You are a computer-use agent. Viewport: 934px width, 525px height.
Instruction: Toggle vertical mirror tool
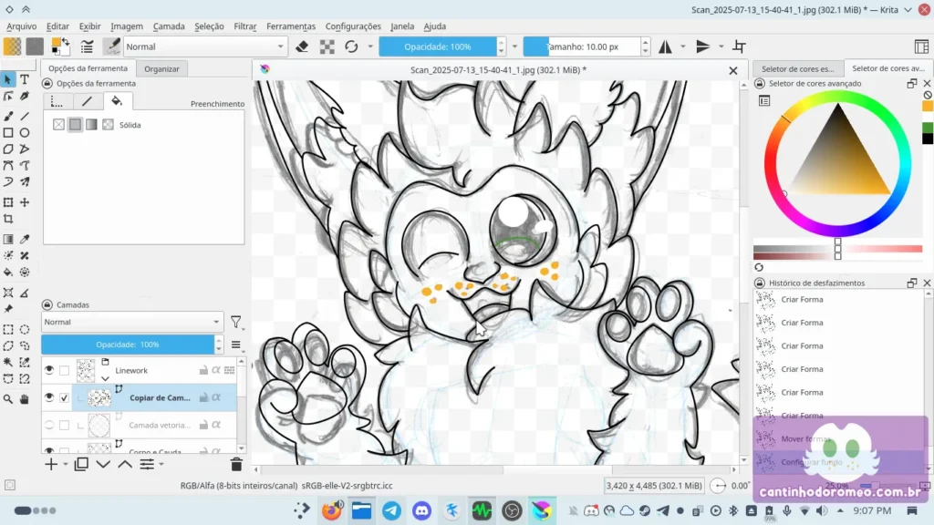coord(703,46)
